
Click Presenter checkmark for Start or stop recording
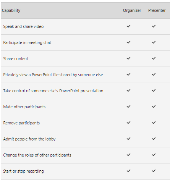(x=154, y=171)
